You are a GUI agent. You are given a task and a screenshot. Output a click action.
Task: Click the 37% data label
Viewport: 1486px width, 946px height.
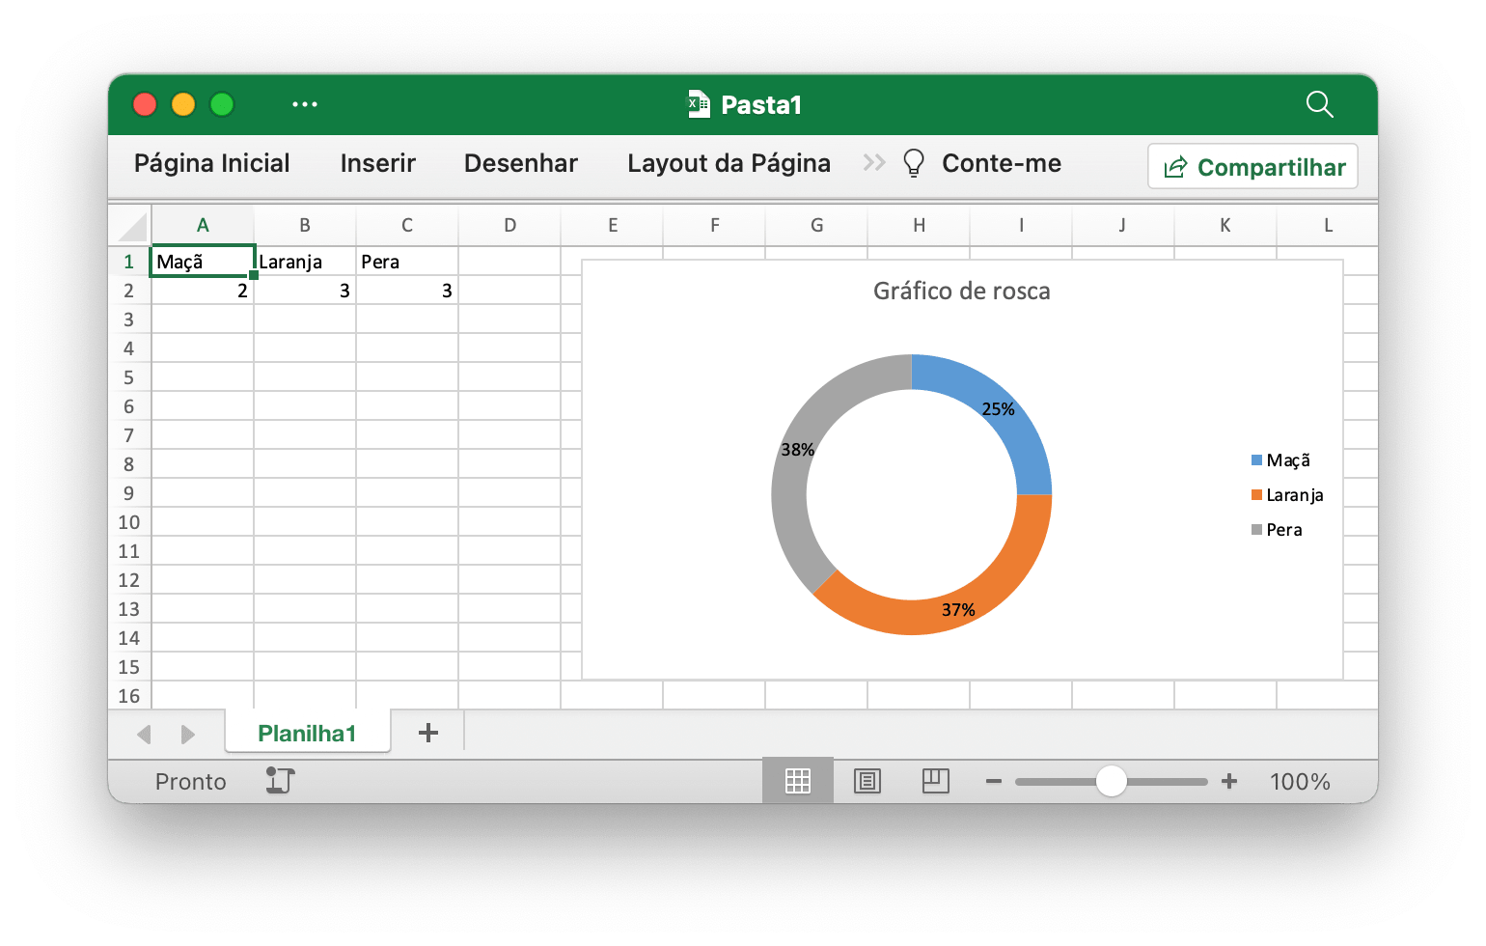click(x=958, y=610)
